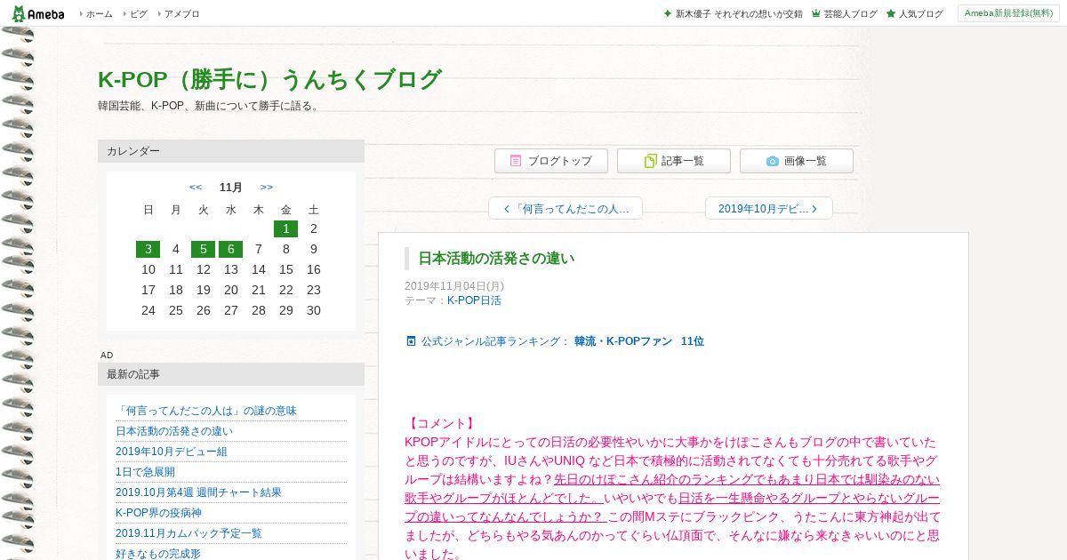Open recent post 2019.11月カムバック予定一覧
Image resolution: width=1067 pixels, height=560 pixels.
(189, 533)
